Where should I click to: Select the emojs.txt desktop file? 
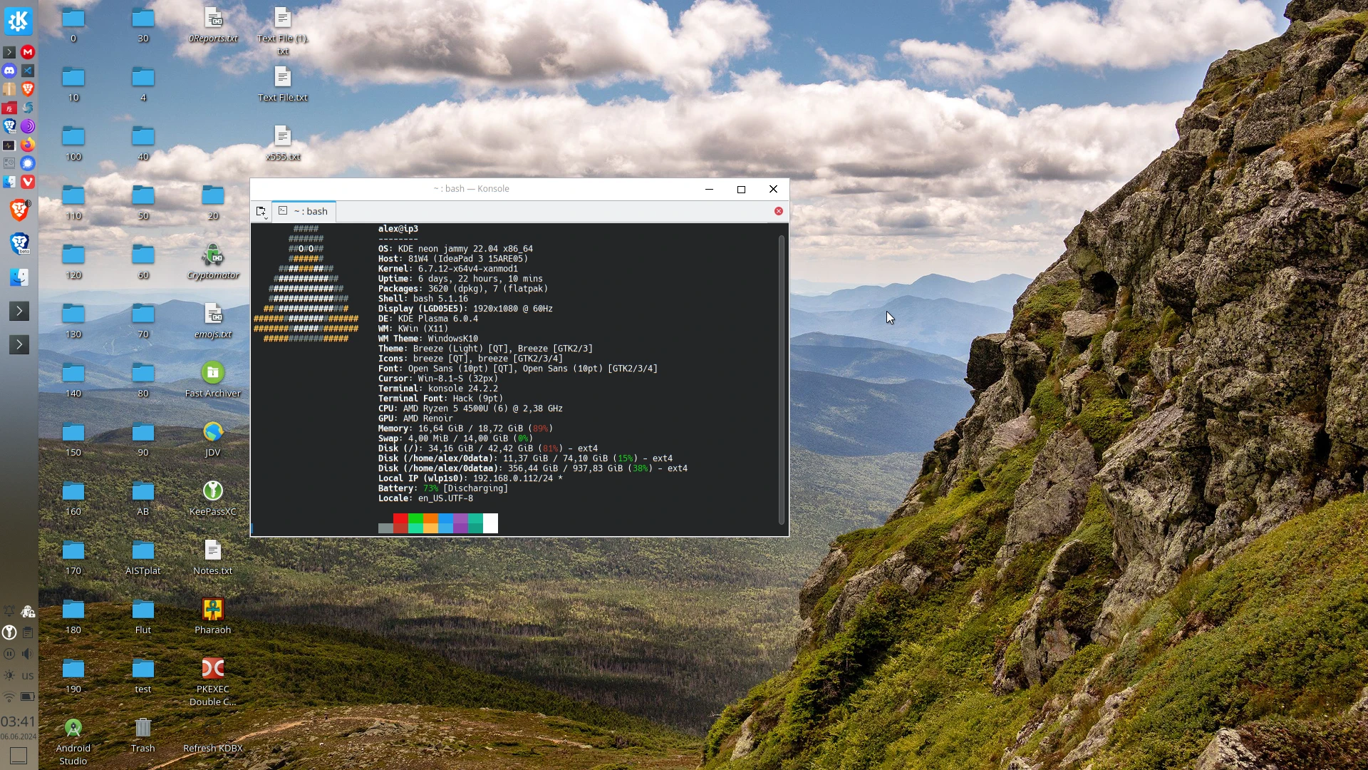tap(213, 320)
